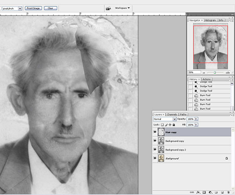Screen dimensions: 235x195
Task: Click the Clear button
Action: pos(51,8)
